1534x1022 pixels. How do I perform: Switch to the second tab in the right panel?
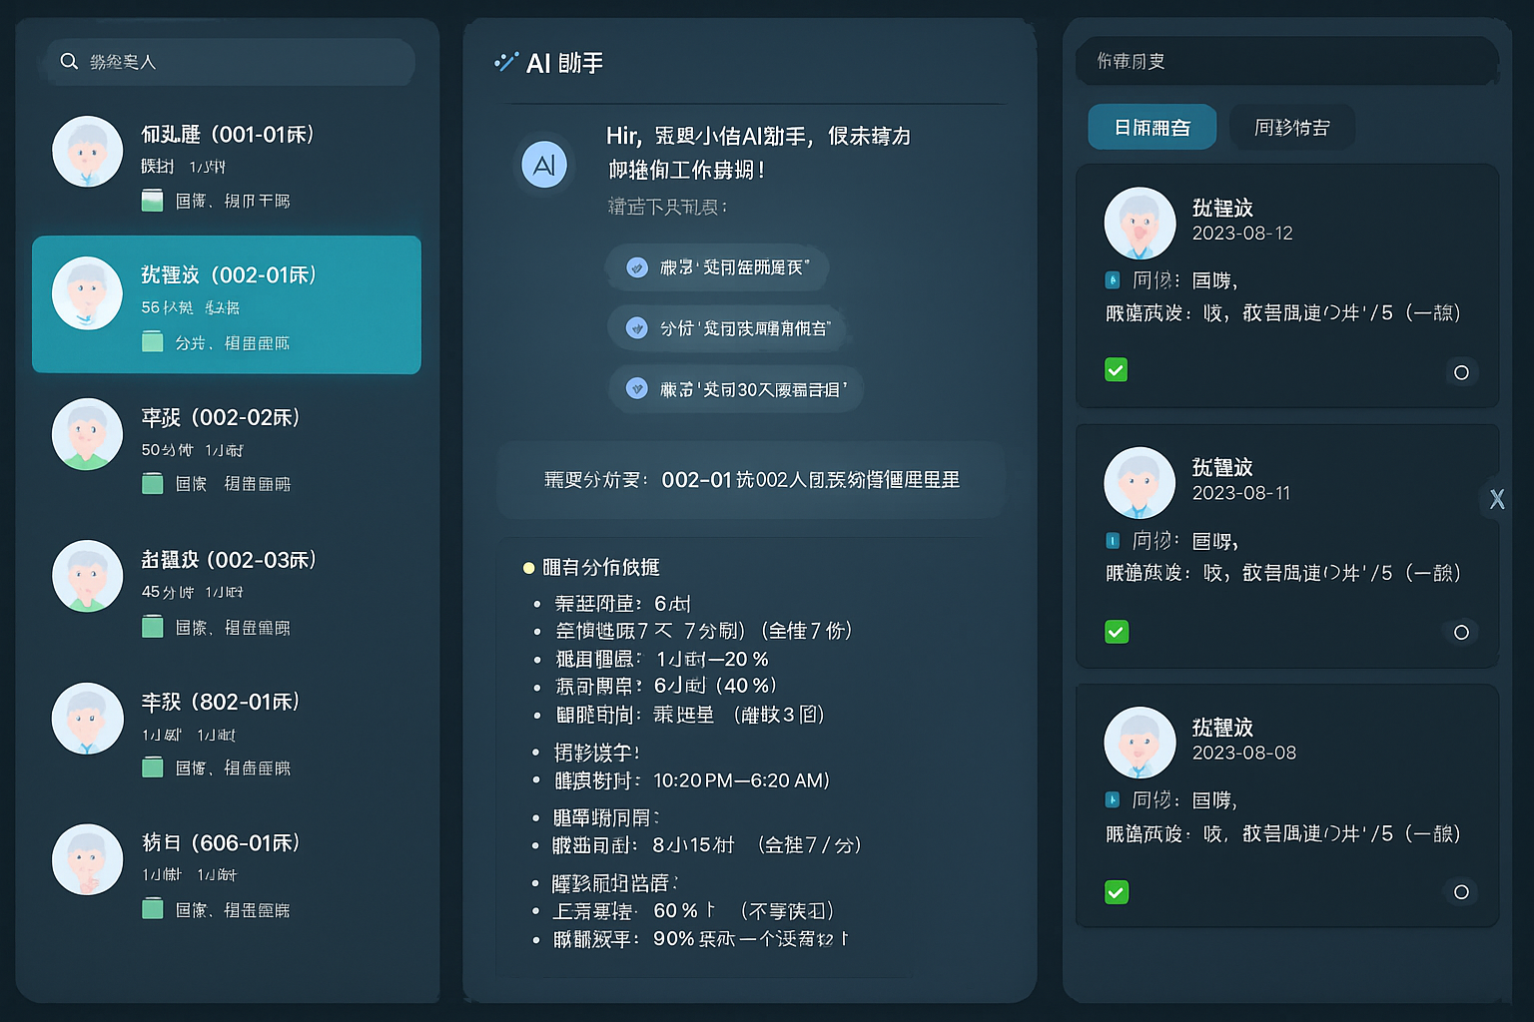click(x=1291, y=127)
